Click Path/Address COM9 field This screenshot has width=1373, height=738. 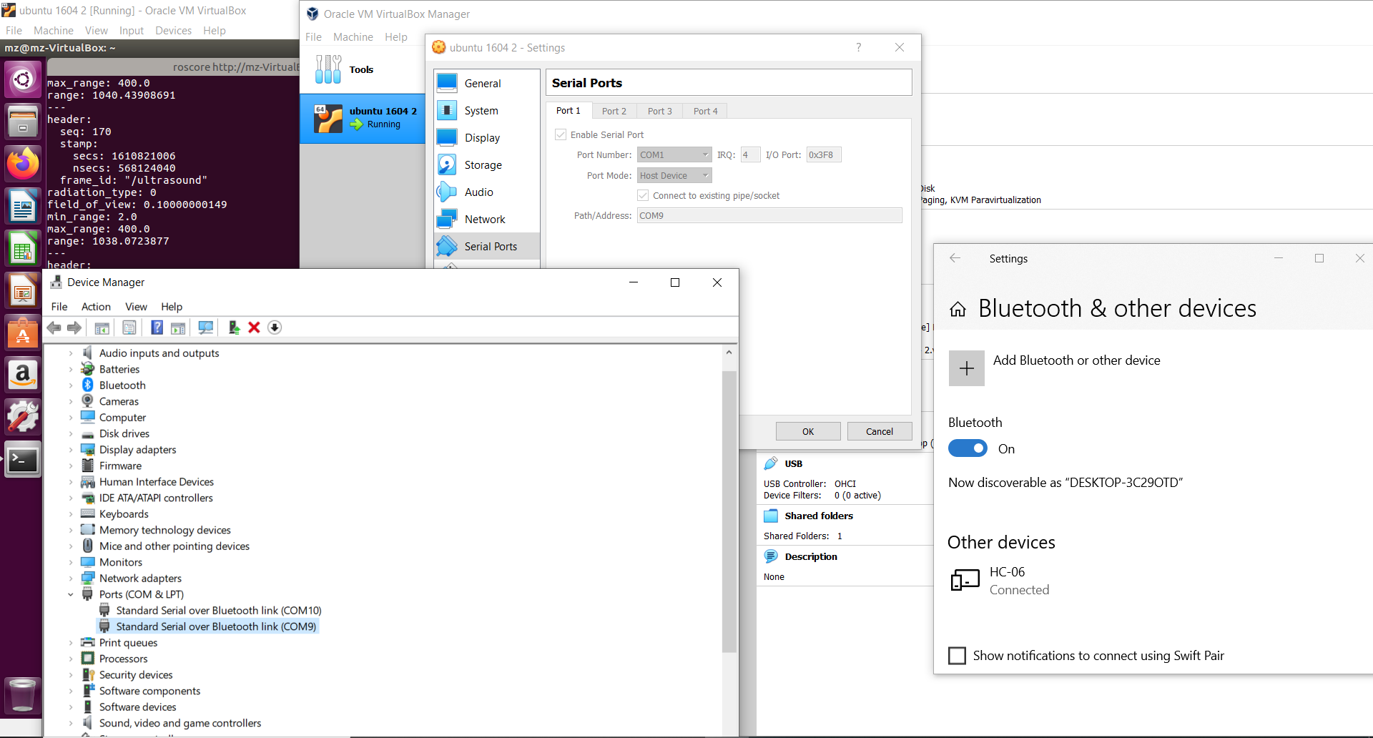[769, 215]
